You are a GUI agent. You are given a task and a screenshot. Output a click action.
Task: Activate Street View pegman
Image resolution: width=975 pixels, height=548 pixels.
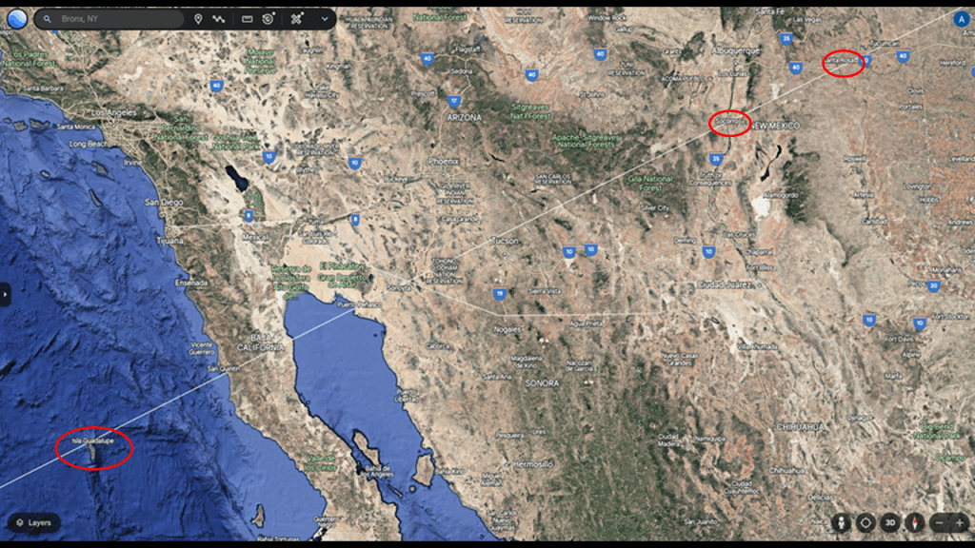pyautogui.click(x=842, y=523)
